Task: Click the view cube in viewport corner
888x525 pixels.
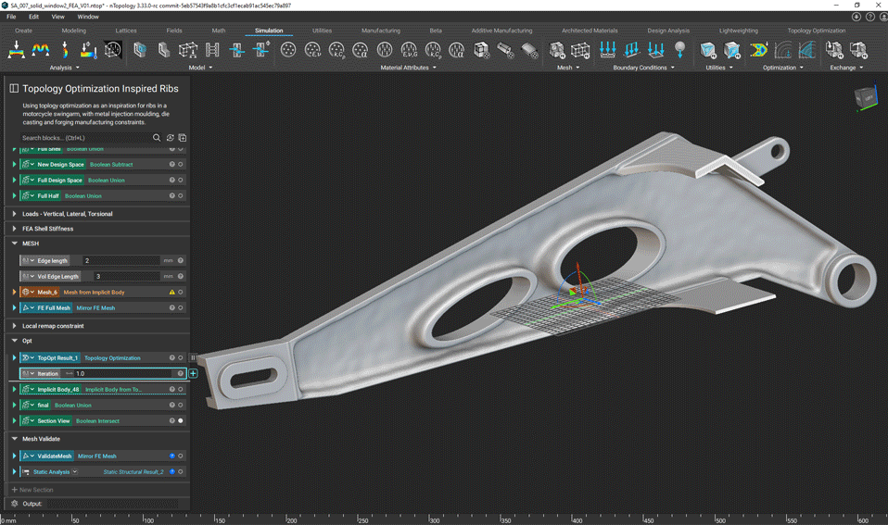Action: pyautogui.click(x=864, y=98)
